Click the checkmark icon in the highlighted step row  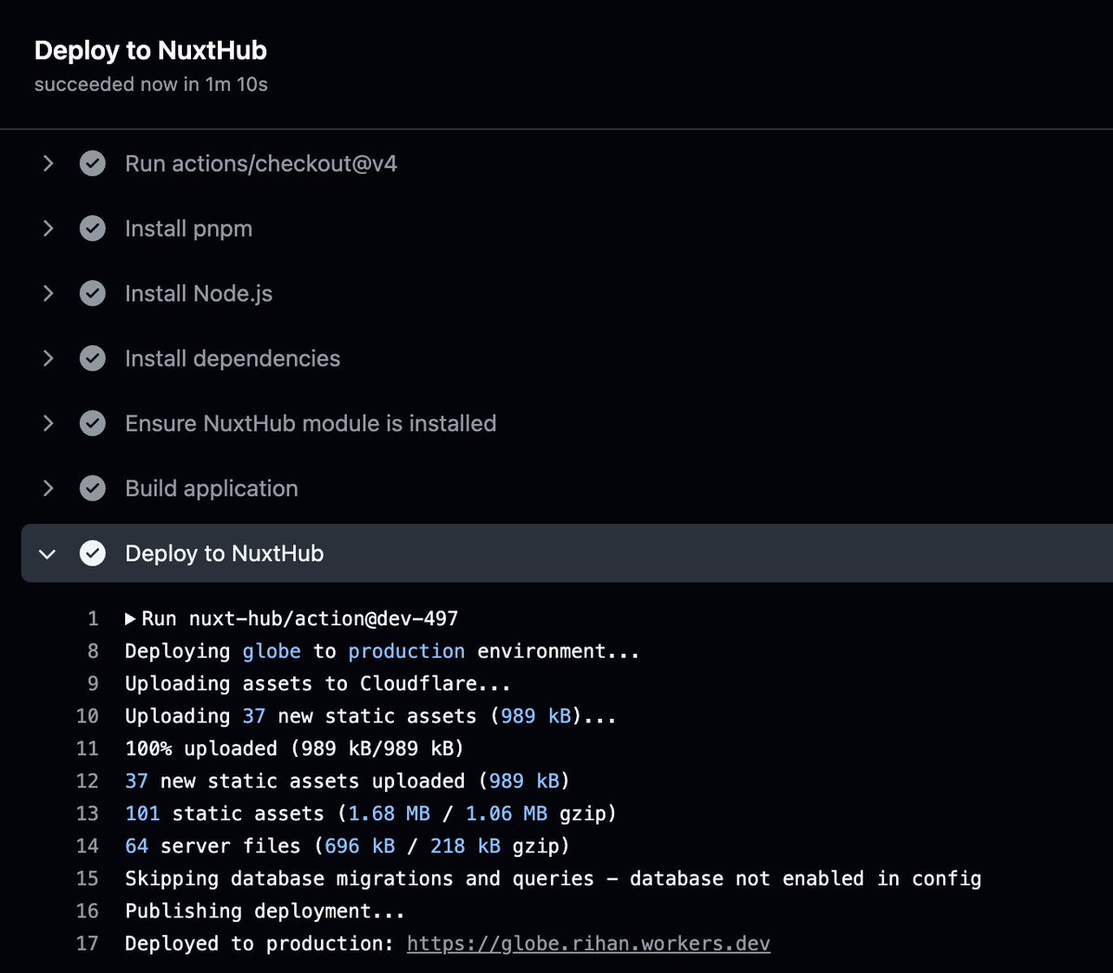click(x=93, y=553)
